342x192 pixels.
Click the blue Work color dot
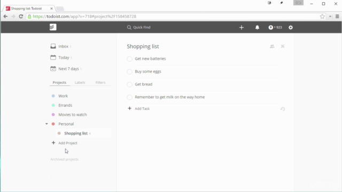coord(53,96)
